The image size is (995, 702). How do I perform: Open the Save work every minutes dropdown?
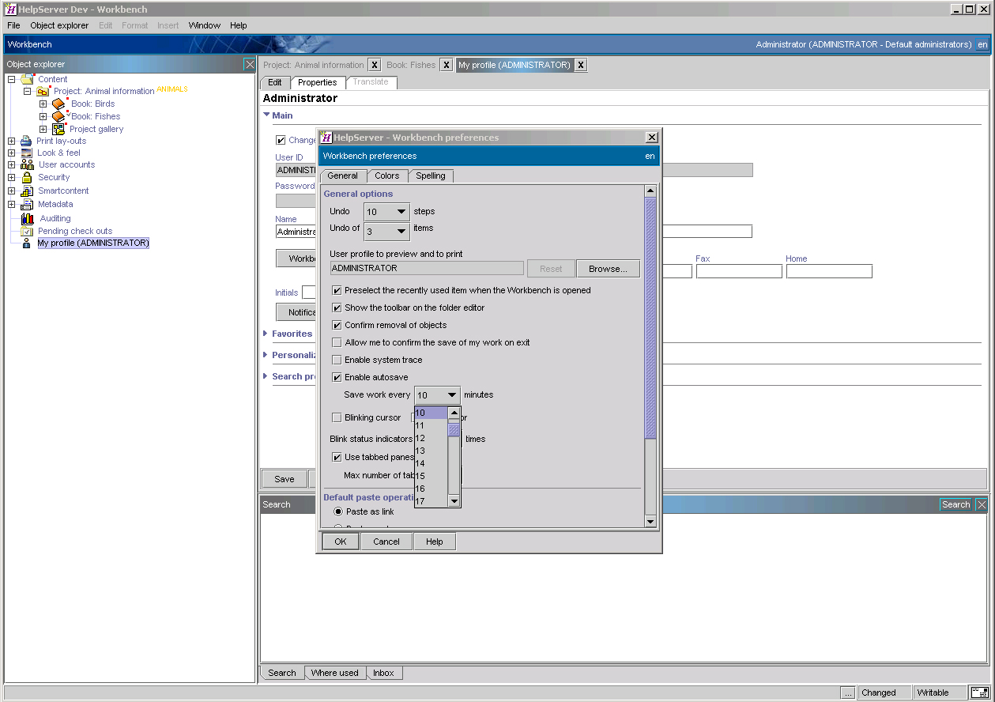437,395
